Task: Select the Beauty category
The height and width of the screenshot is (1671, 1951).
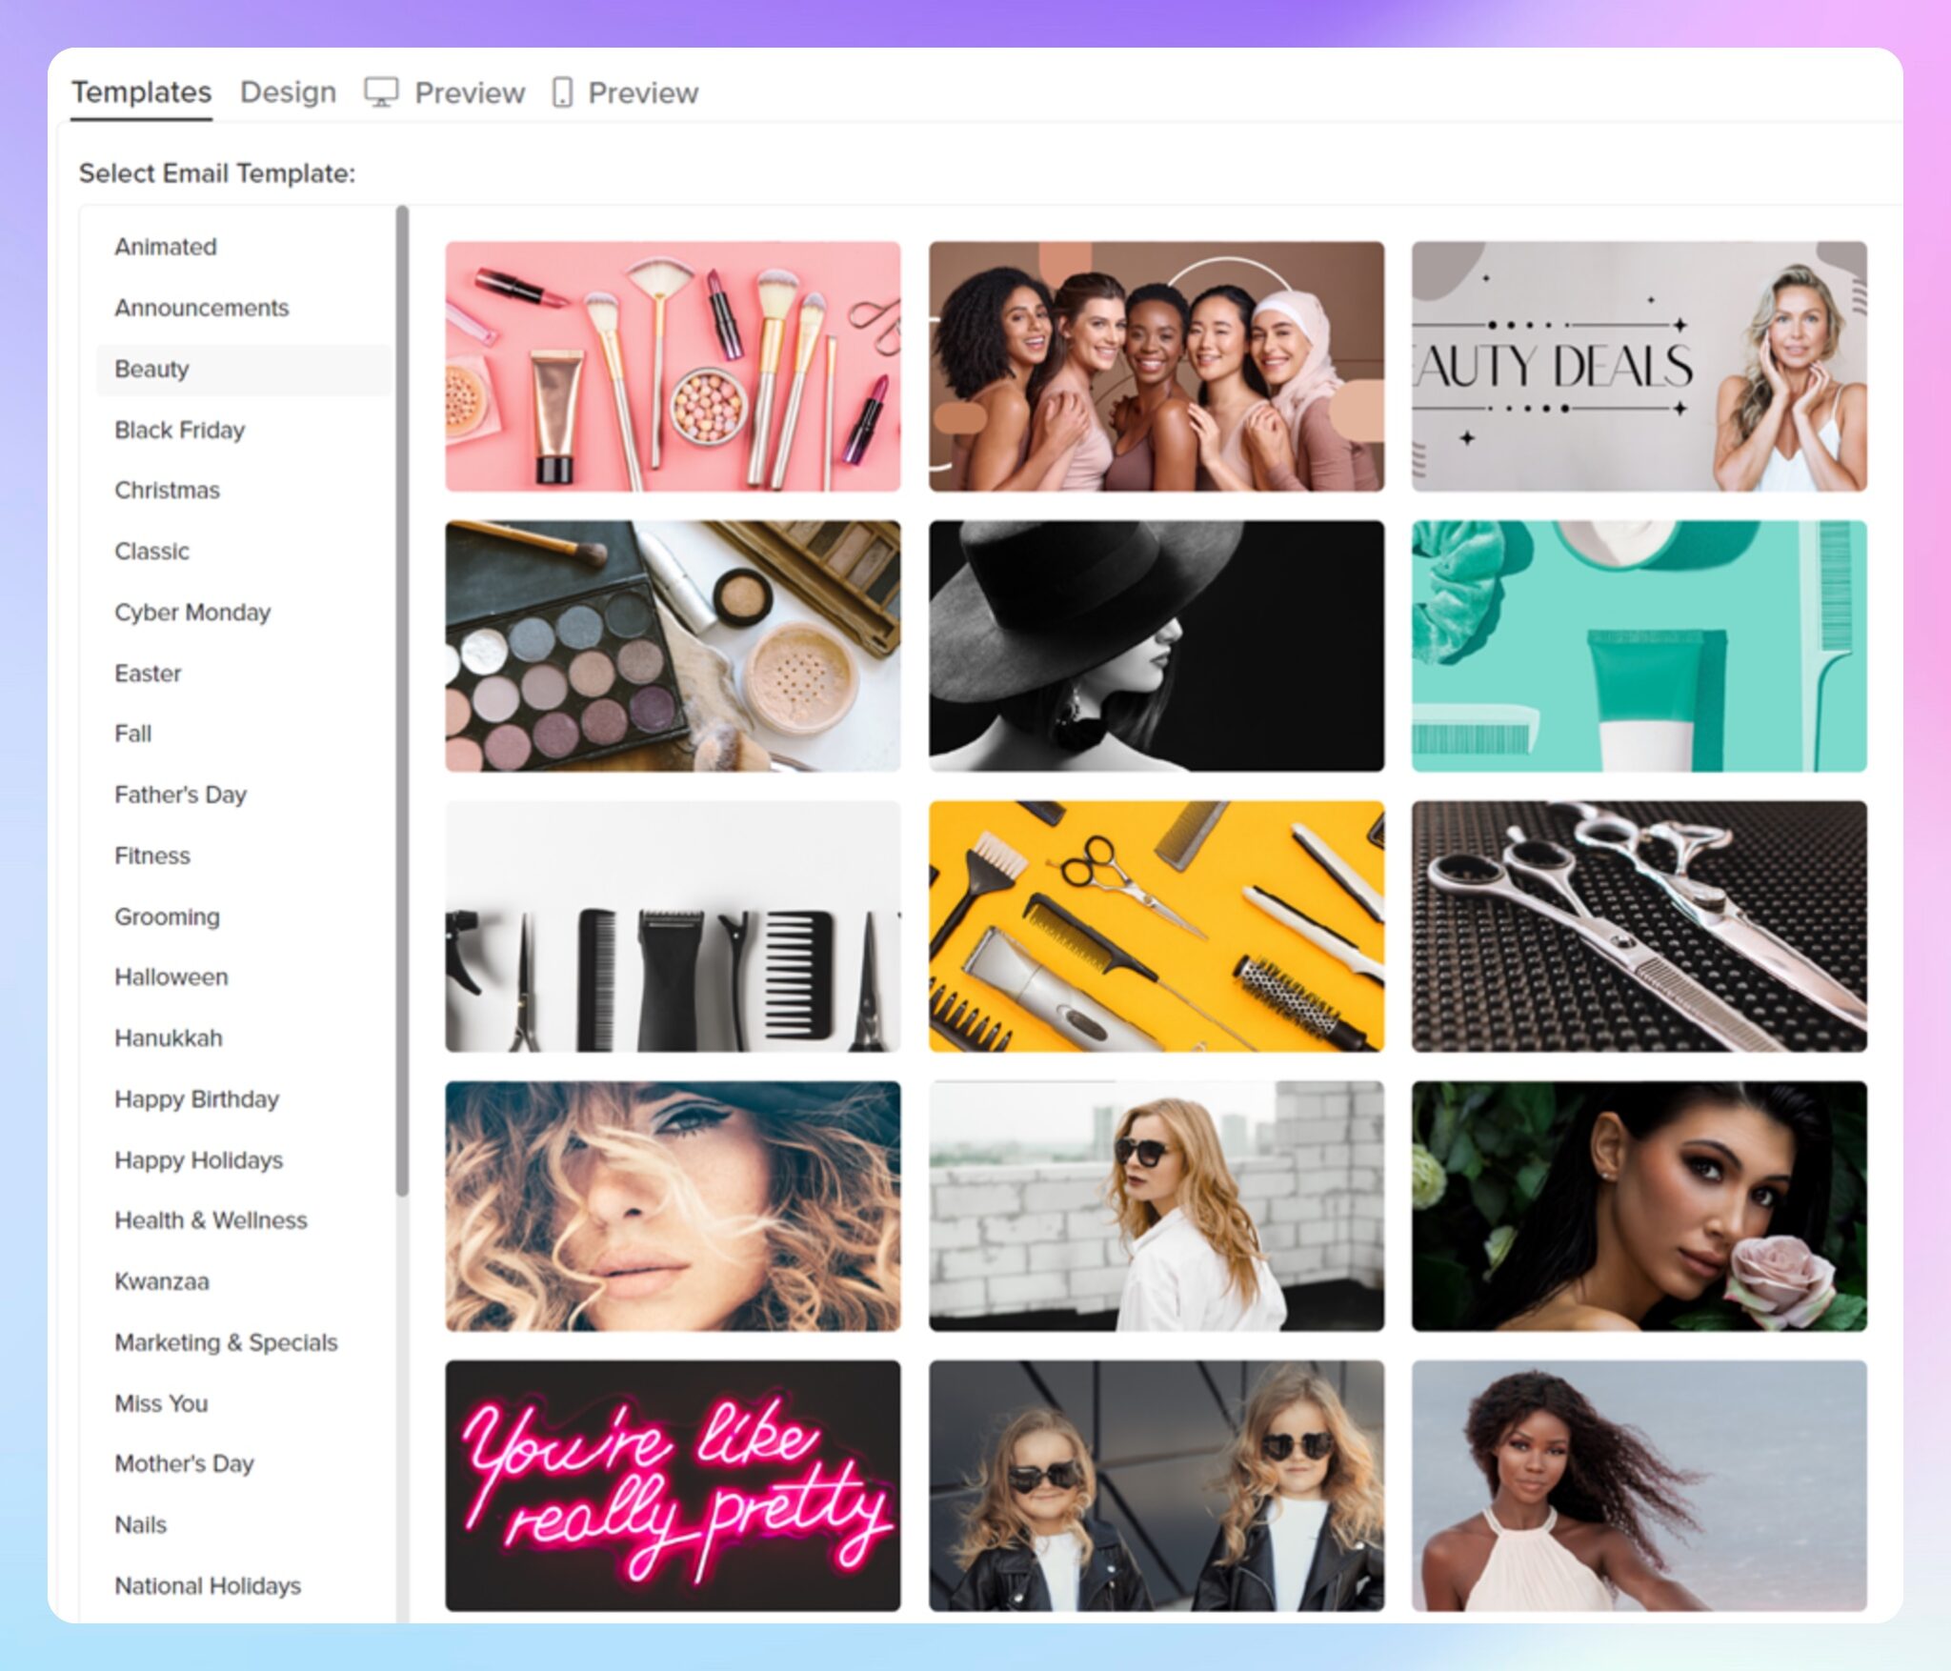Action: click(244, 369)
